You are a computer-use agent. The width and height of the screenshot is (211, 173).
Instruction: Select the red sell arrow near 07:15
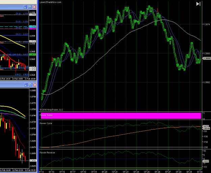(52, 59)
